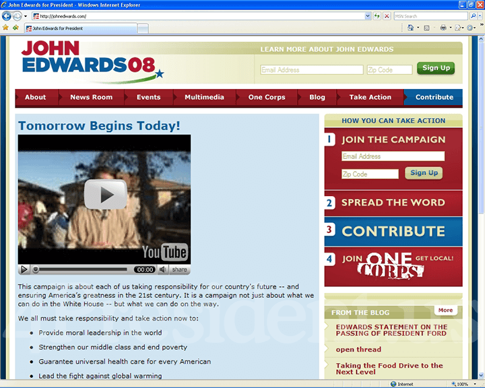Click the Join One Corps banner
The width and height of the screenshot is (485, 388).
pos(393,266)
